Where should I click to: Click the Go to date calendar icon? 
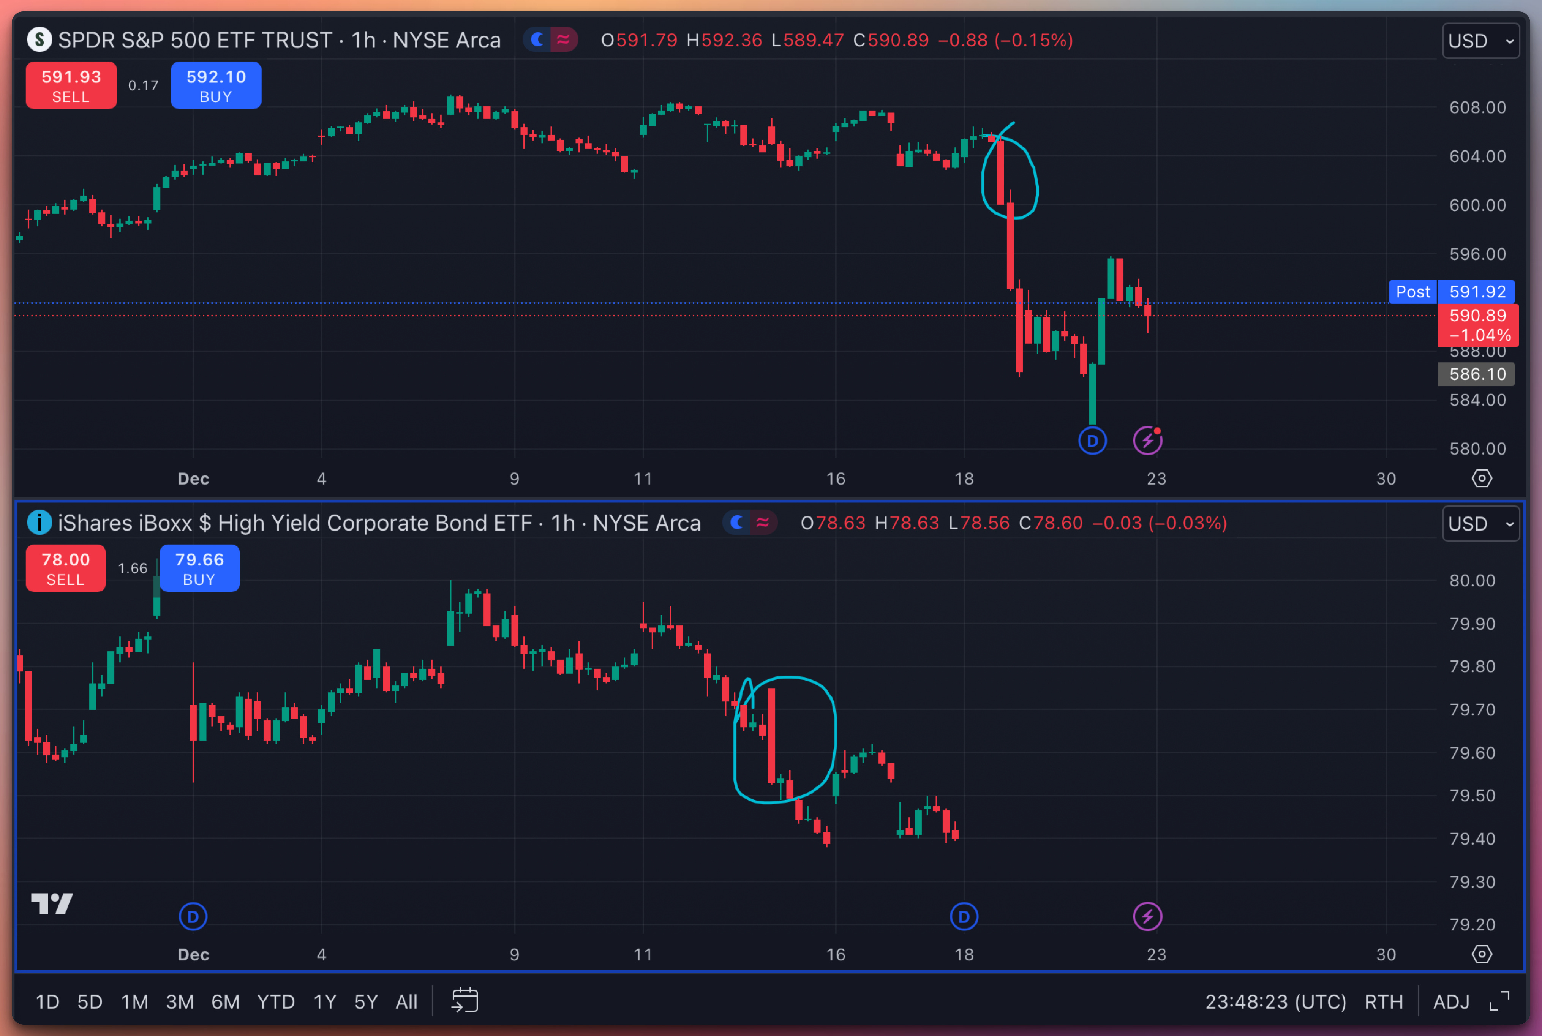pyautogui.click(x=464, y=1000)
